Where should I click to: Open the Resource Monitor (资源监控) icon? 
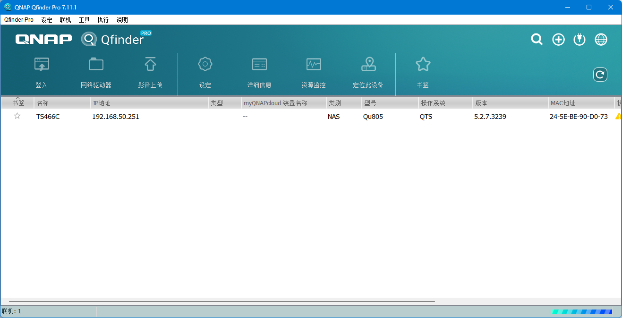click(x=314, y=64)
